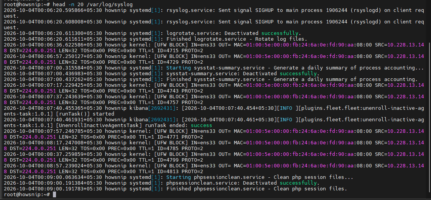The height and width of the screenshot is (200, 431).
Task: Click the terminal cursor block after the last prompt
Action: click(x=54, y=195)
